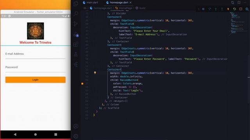Stop the debug session
250x140 pixels.
click(x=241, y=9)
